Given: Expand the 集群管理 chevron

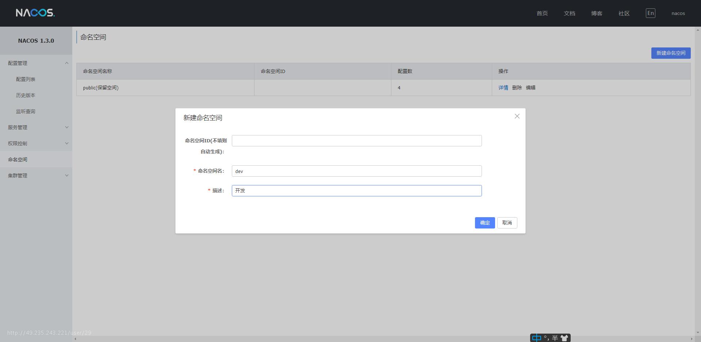Looking at the screenshot, I should (x=67, y=176).
